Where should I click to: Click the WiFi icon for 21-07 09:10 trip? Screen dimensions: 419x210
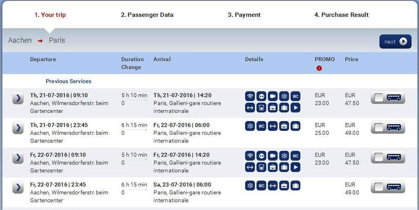click(x=250, y=96)
